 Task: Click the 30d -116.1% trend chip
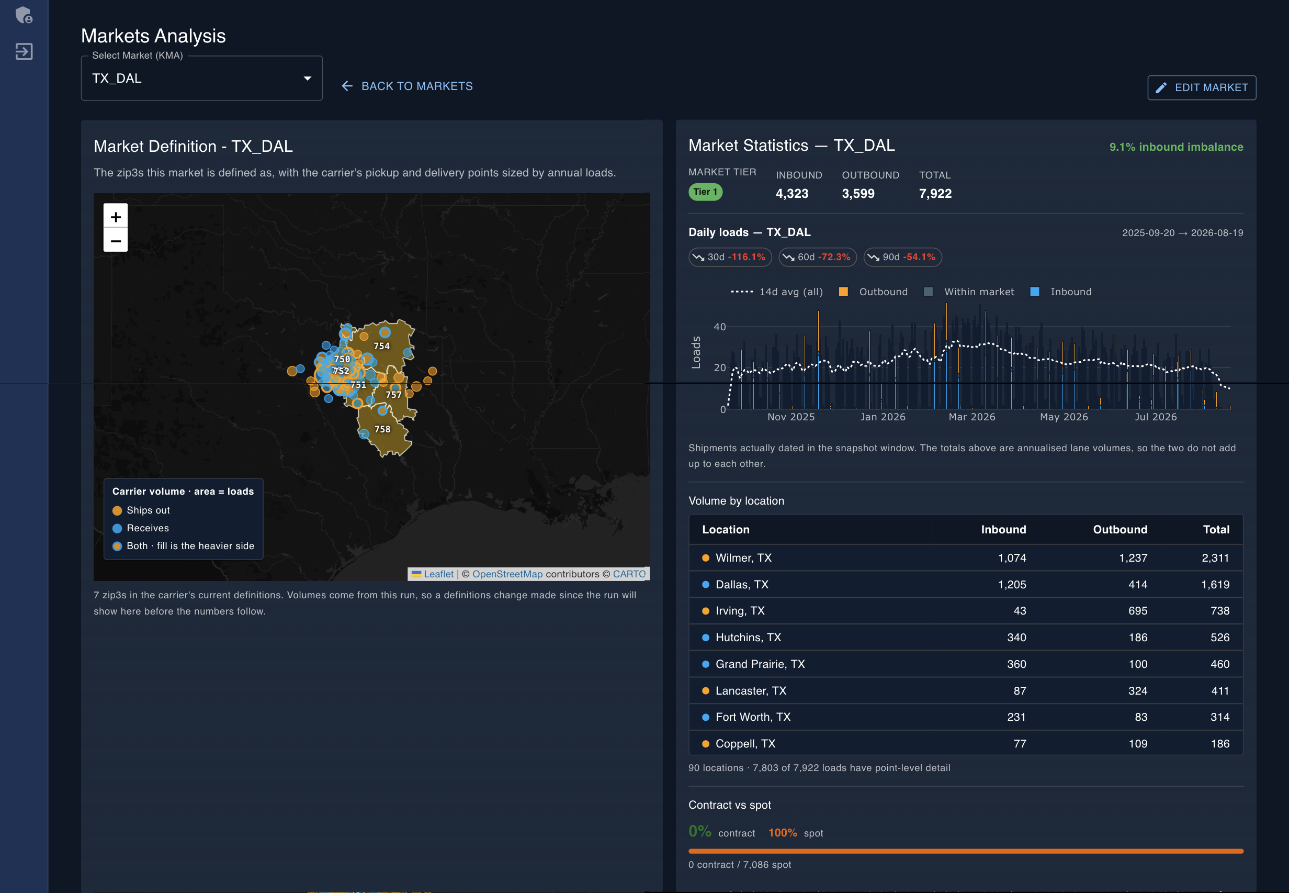coord(730,258)
